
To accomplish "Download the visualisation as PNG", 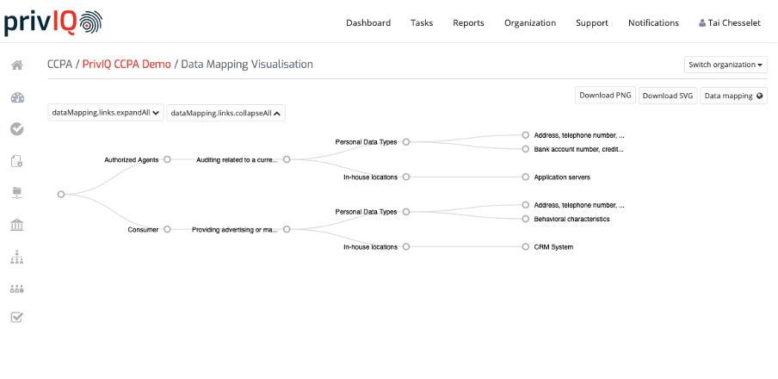I will 605,96.
